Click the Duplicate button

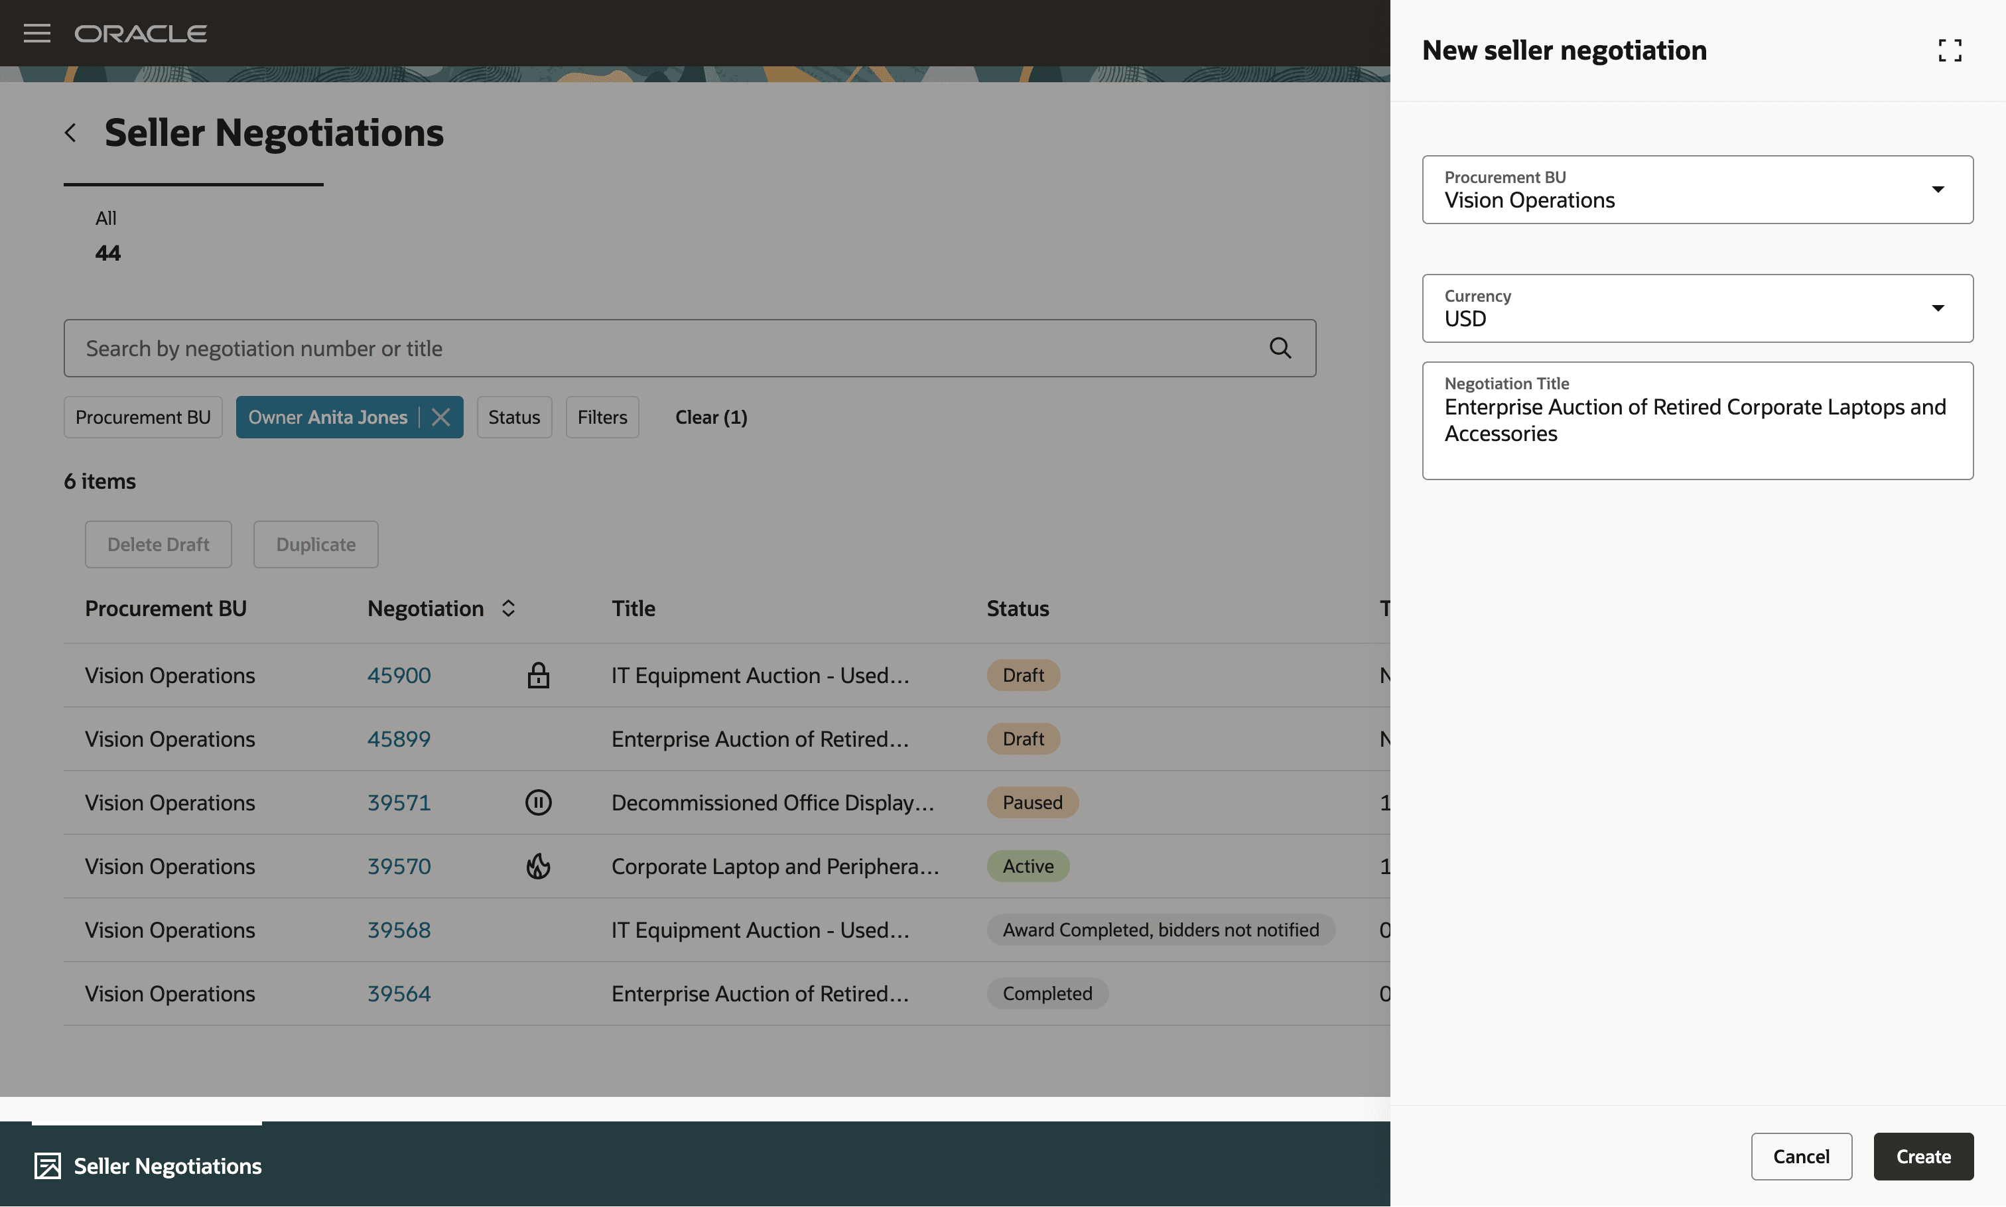[316, 544]
